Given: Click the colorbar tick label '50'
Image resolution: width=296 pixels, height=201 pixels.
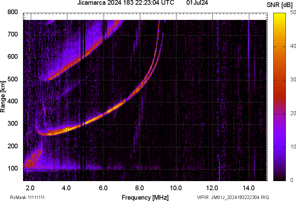Looking at the screenshot, I should 293,12.
